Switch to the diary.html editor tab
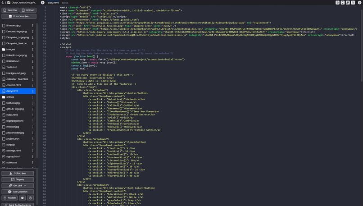 (x=53, y=3)
